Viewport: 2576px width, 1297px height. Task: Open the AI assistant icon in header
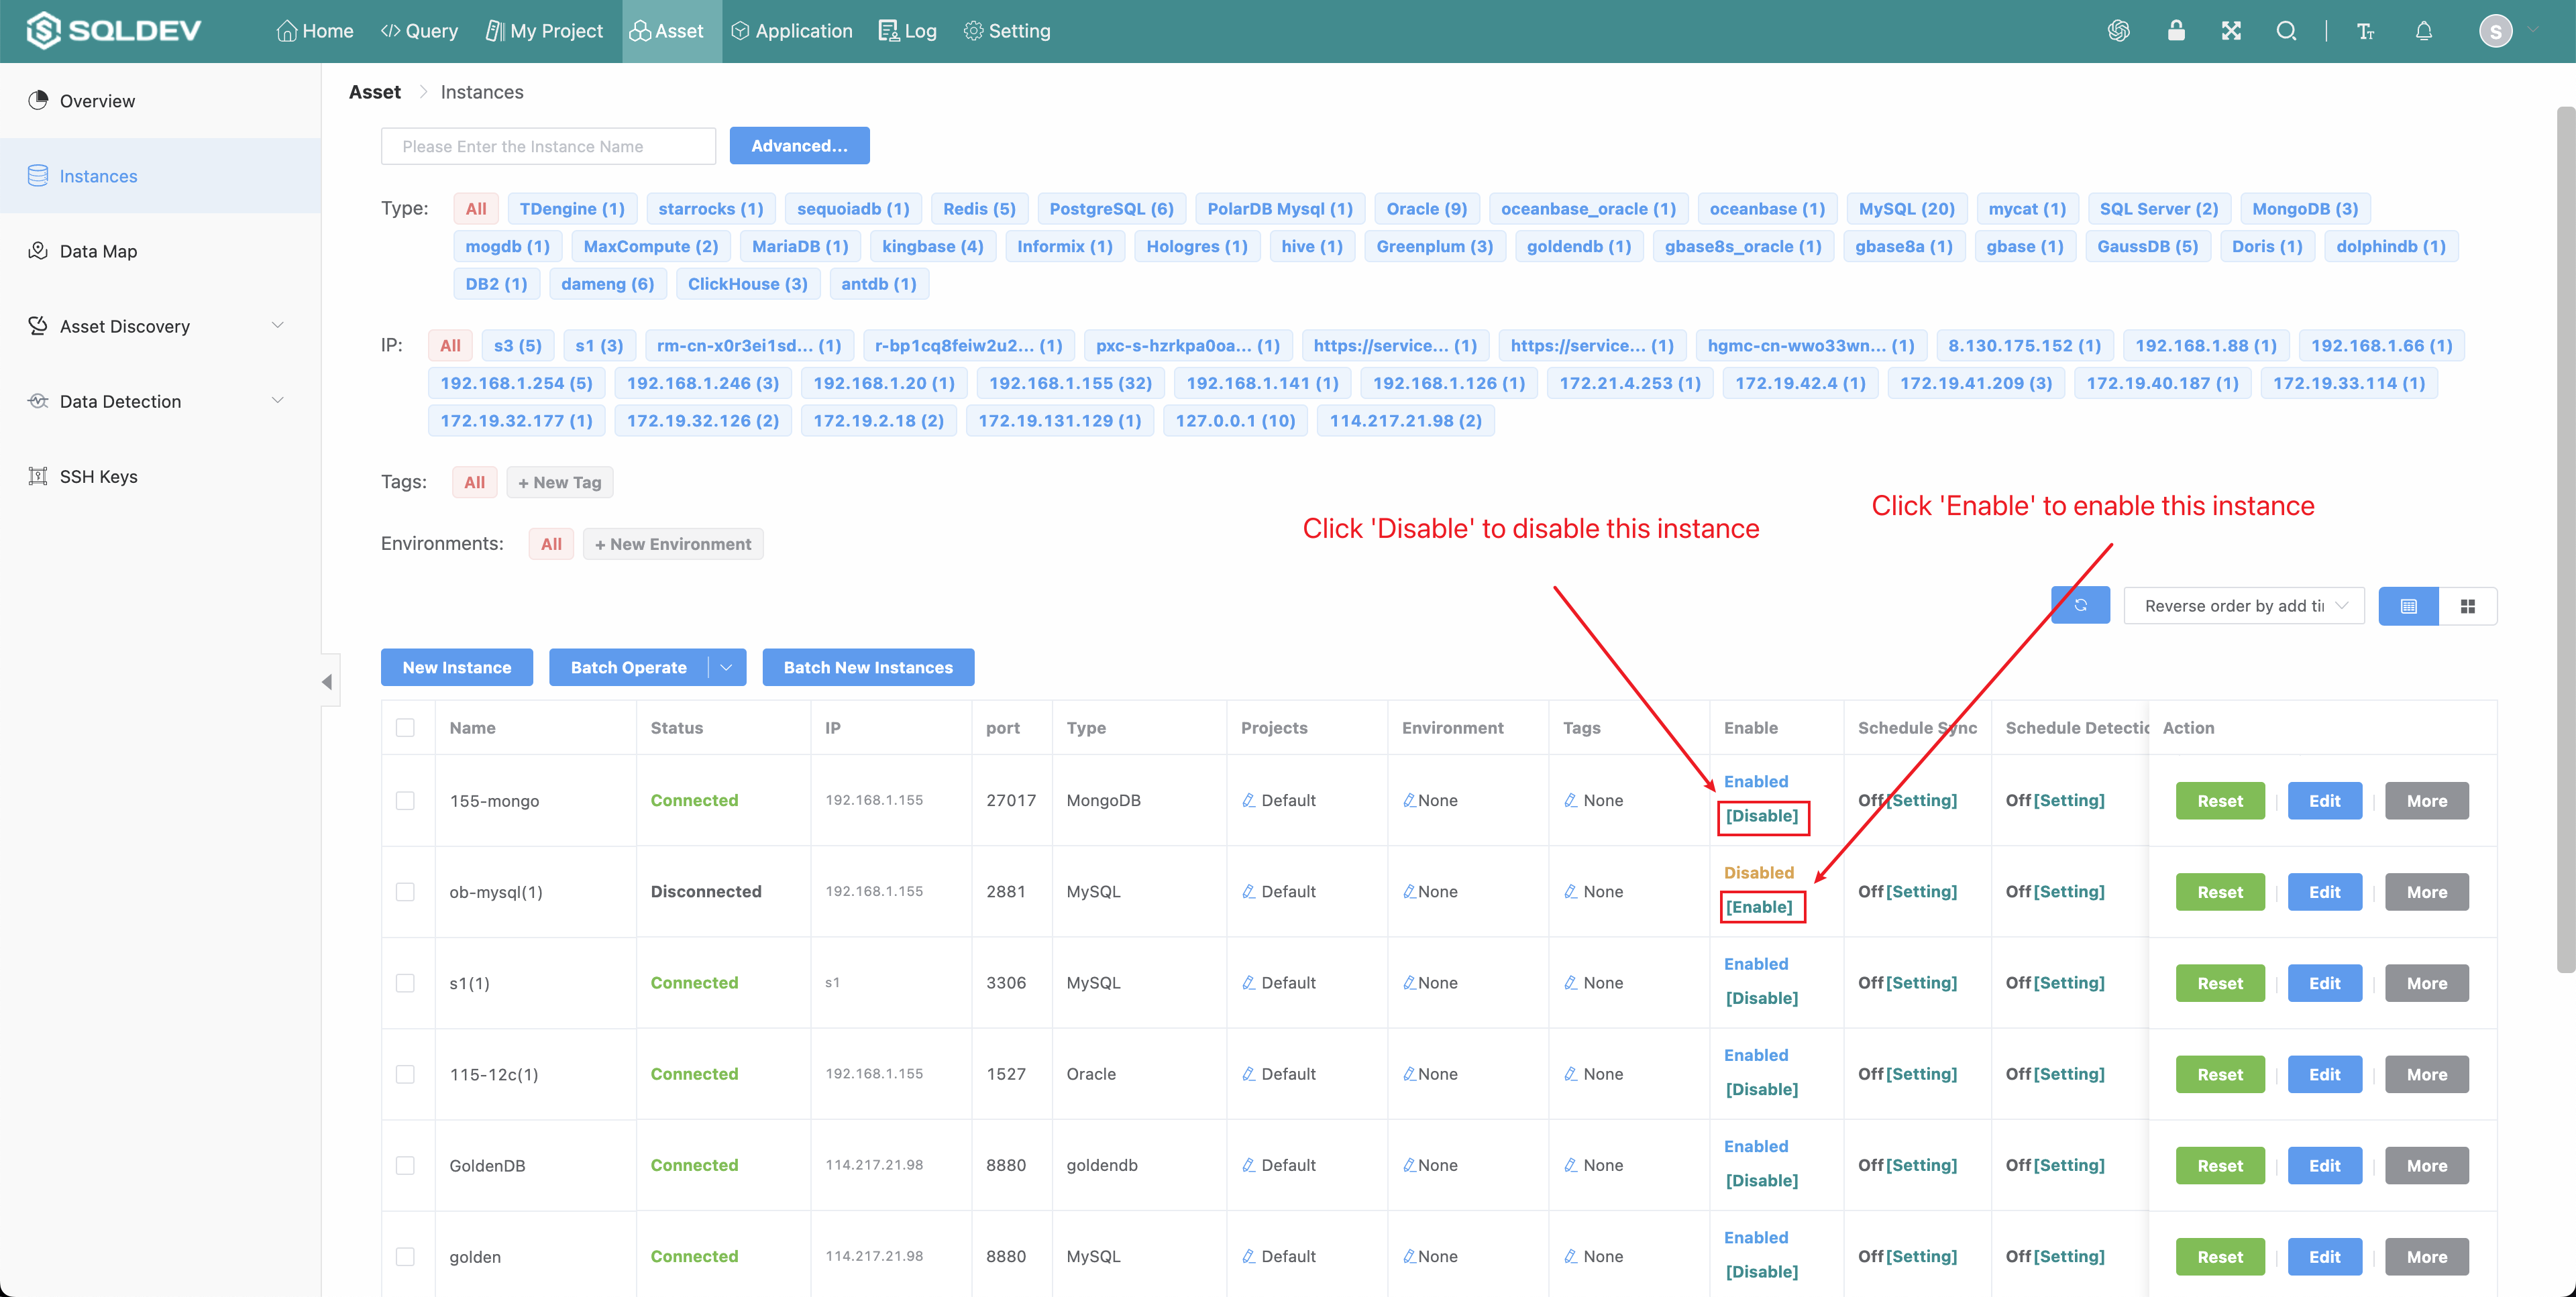tap(2118, 31)
